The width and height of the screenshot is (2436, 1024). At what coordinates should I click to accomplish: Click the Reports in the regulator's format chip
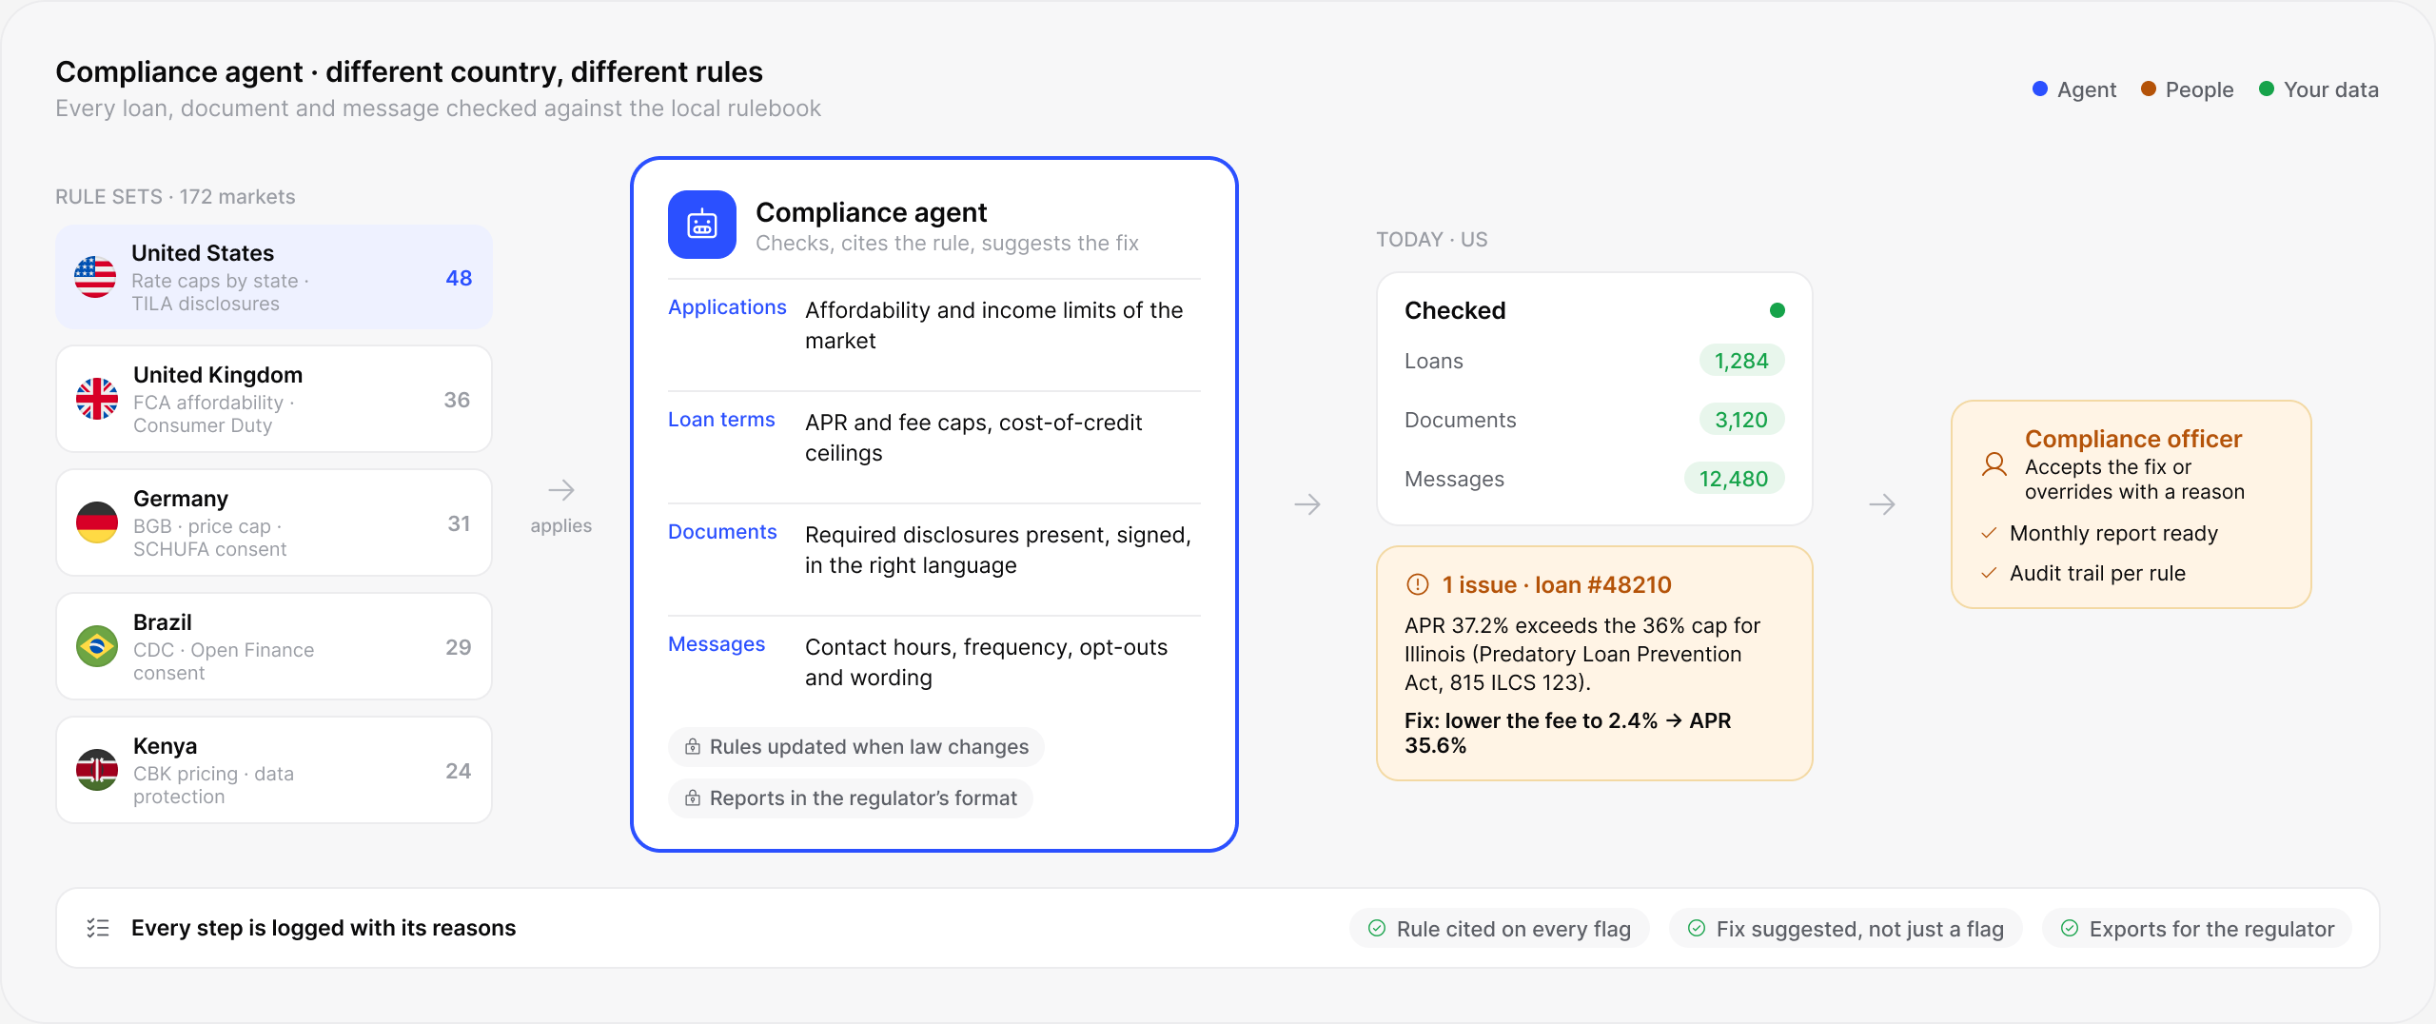point(851,798)
